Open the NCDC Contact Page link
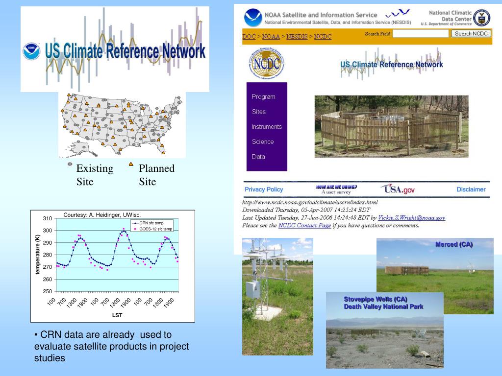The height and width of the screenshot is (376, 502). [x=304, y=225]
